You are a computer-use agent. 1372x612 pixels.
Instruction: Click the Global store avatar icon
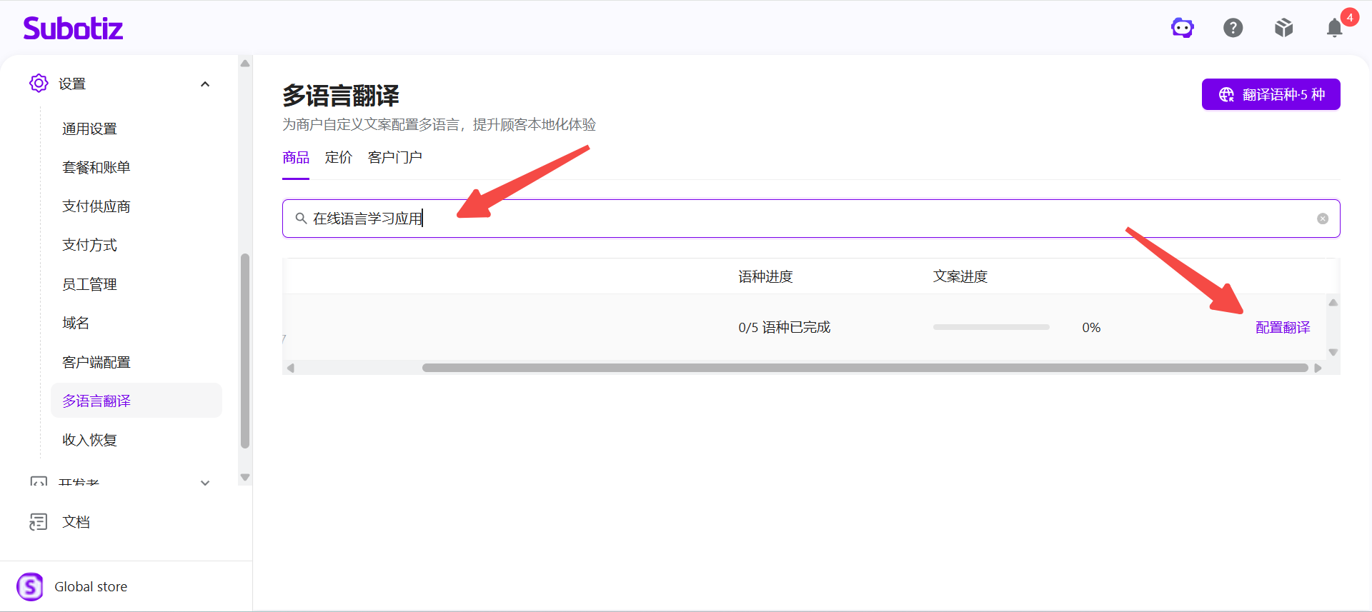pos(30,587)
